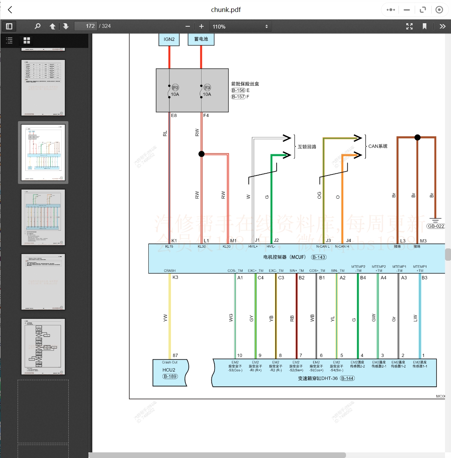Go to previous page arrow
Viewport: 451px width, 458px height.
pyautogui.click(x=52, y=26)
